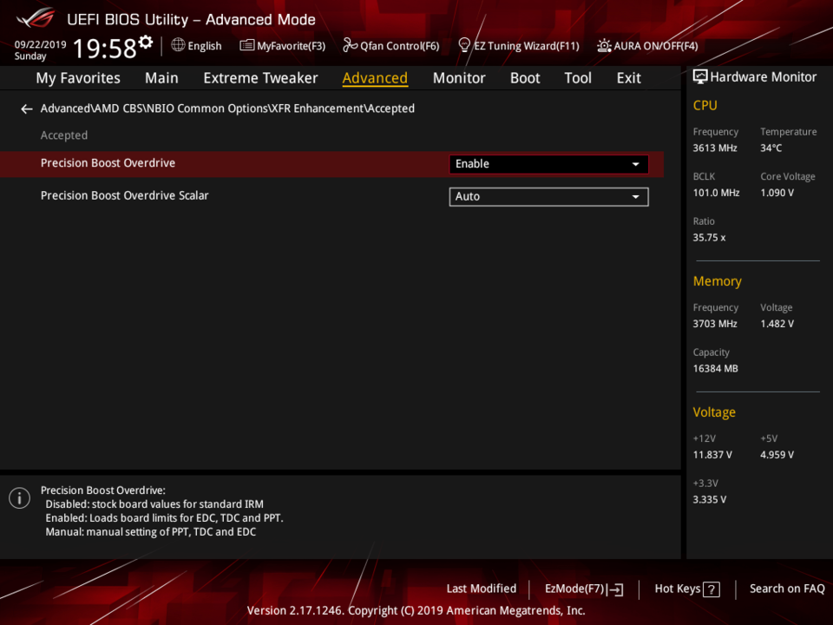
Task: Select the Precision Boost Overdrive label
Action: 108,163
